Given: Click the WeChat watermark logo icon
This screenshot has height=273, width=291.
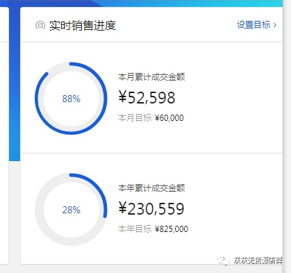Looking at the screenshot, I should tap(223, 261).
